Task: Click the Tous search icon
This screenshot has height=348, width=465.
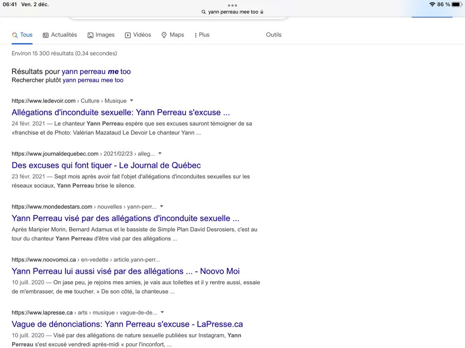Action: click(x=14, y=35)
